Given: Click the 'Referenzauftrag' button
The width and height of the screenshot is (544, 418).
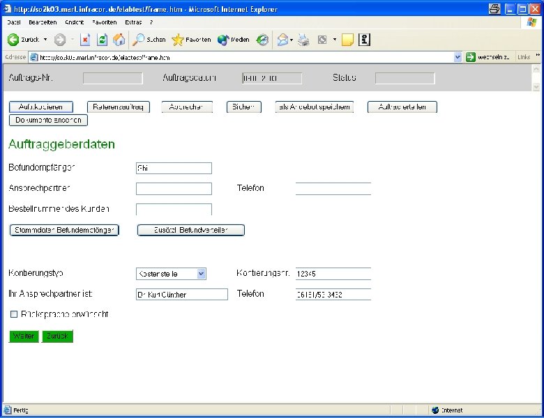Looking at the screenshot, I should point(119,107).
